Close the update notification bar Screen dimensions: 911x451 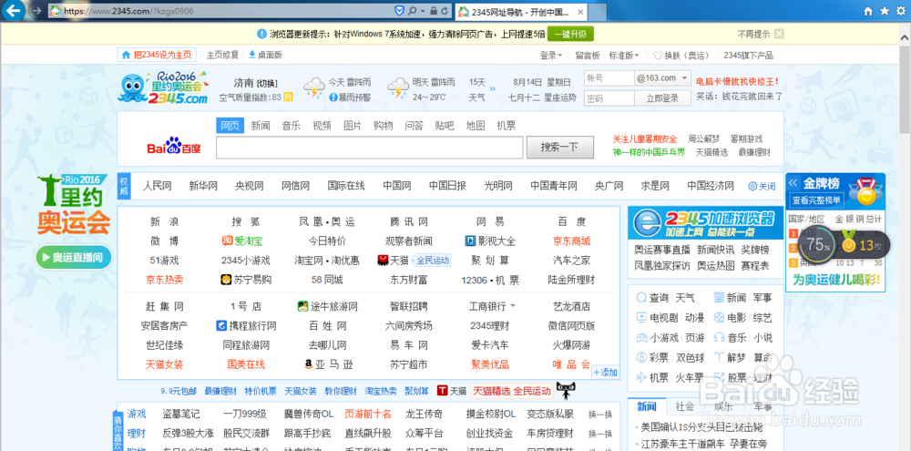tap(779, 35)
